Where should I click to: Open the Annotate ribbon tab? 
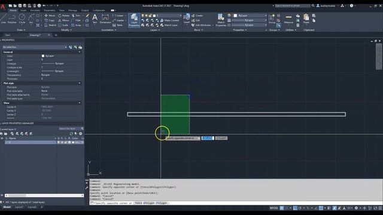click(35, 11)
